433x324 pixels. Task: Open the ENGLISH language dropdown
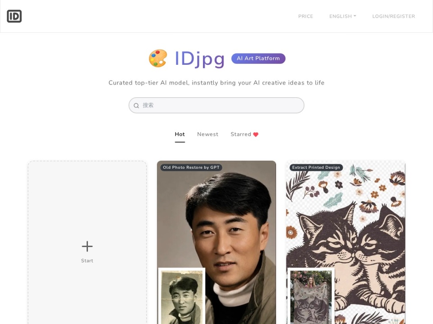(342, 16)
